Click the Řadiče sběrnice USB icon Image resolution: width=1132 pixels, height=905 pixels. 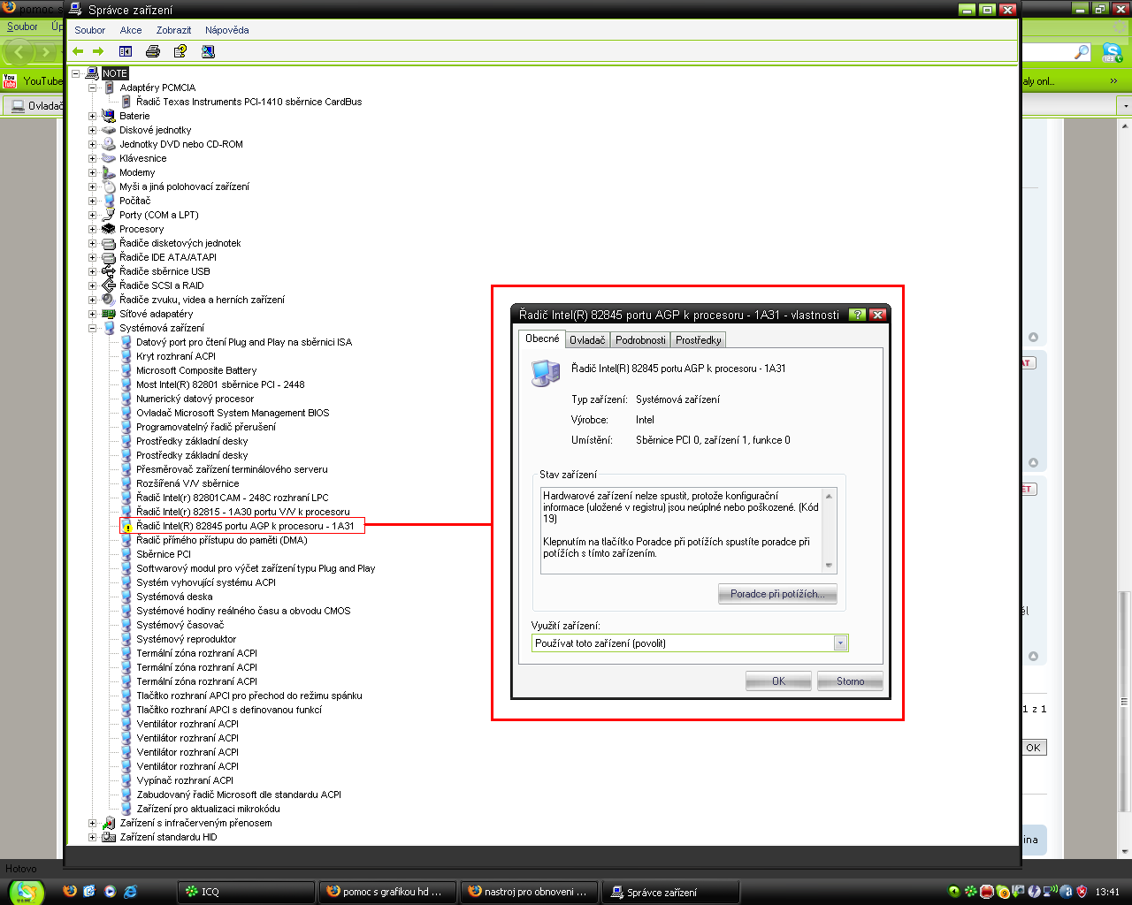click(x=109, y=271)
